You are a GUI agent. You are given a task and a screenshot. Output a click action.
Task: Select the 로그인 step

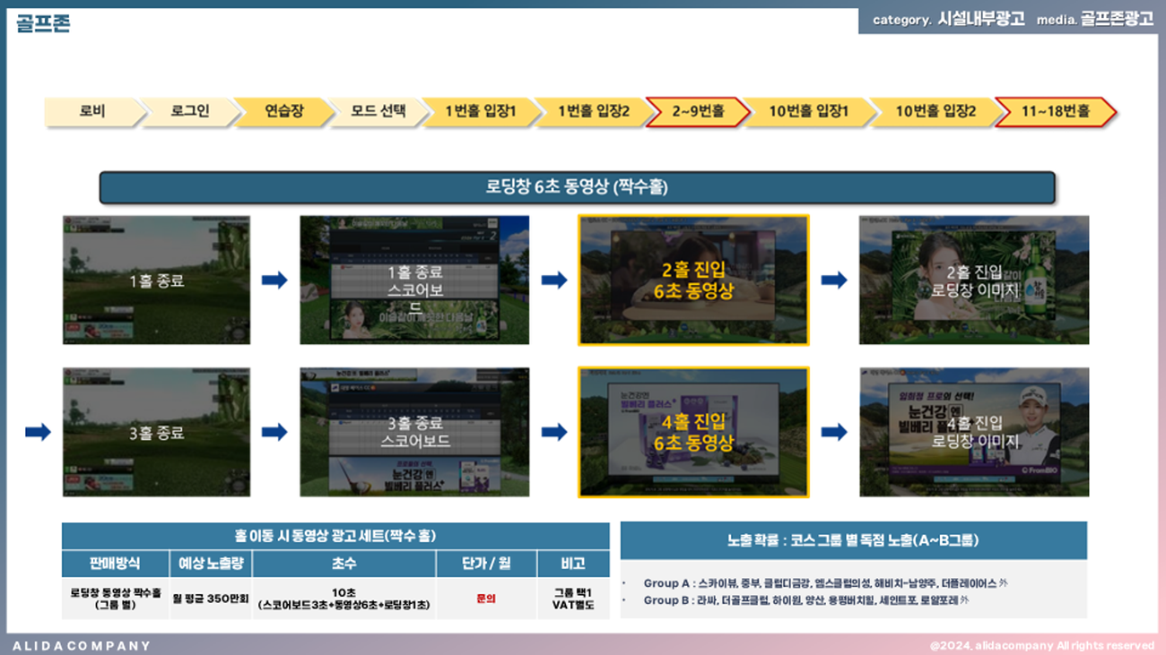tap(189, 112)
